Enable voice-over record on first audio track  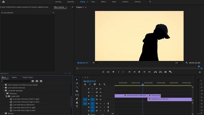[x=108, y=103]
